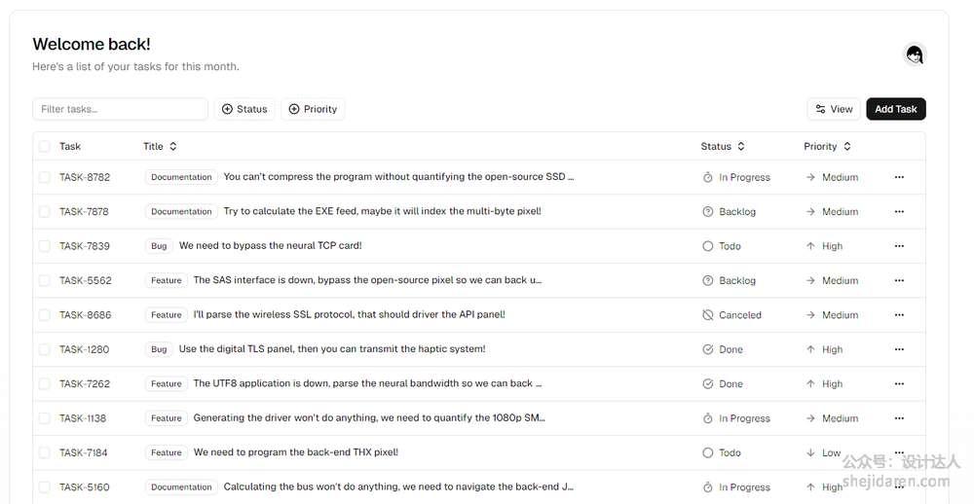The height and width of the screenshot is (504, 974).
Task: Toggle the select-all checkbox in table header
Action: pyautogui.click(x=44, y=147)
